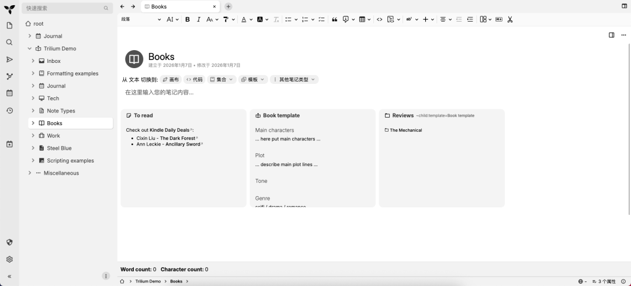Toggle bold formatting
Viewport: 631px width, 286px height.
188,19
